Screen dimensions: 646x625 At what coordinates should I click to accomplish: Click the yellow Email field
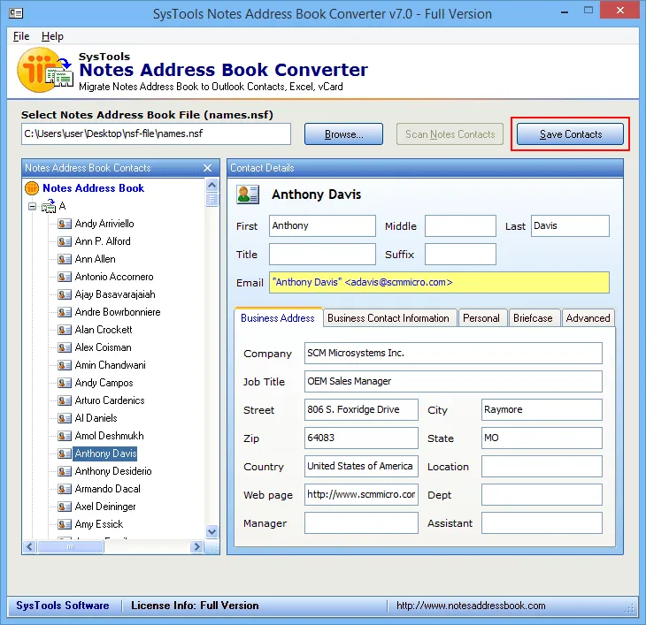[x=439, y=283]
